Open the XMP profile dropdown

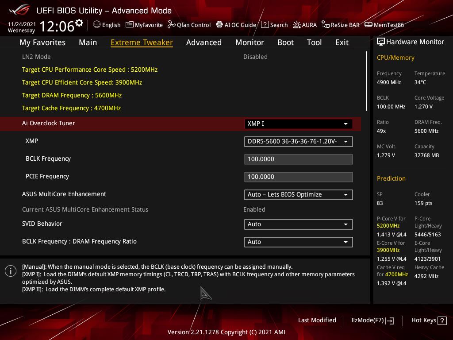click(x=298, y=142)
